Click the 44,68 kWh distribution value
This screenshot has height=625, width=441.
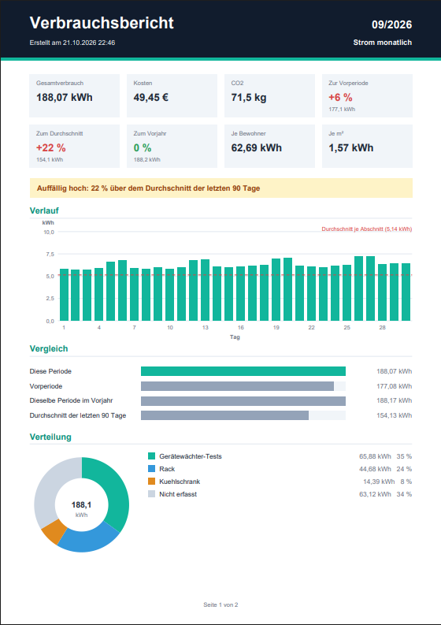coord(375,469)
